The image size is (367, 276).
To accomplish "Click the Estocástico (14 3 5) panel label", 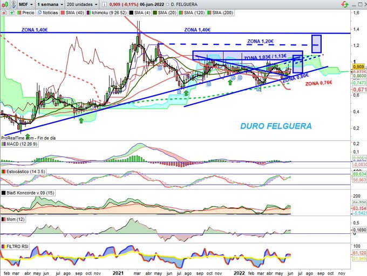I will 23,172.
